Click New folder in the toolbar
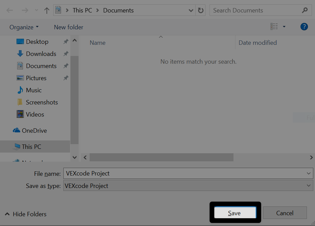The image size is (315, 226). coord(68,27)
